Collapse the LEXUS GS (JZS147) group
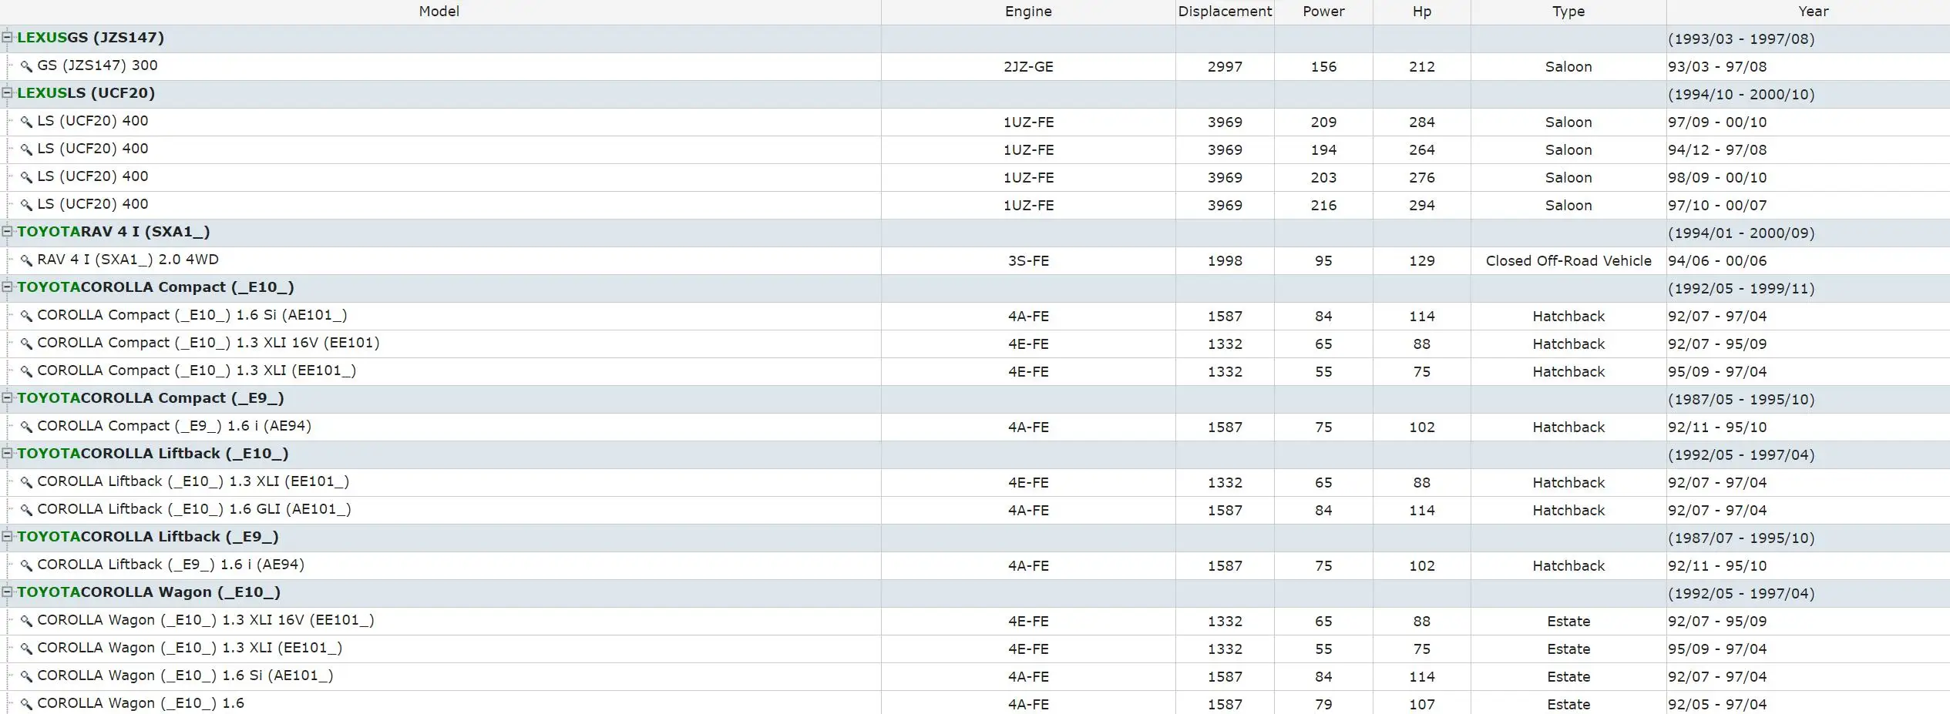Image resolution: width=1950 pixels, height=714 pixels. [8, 37]
